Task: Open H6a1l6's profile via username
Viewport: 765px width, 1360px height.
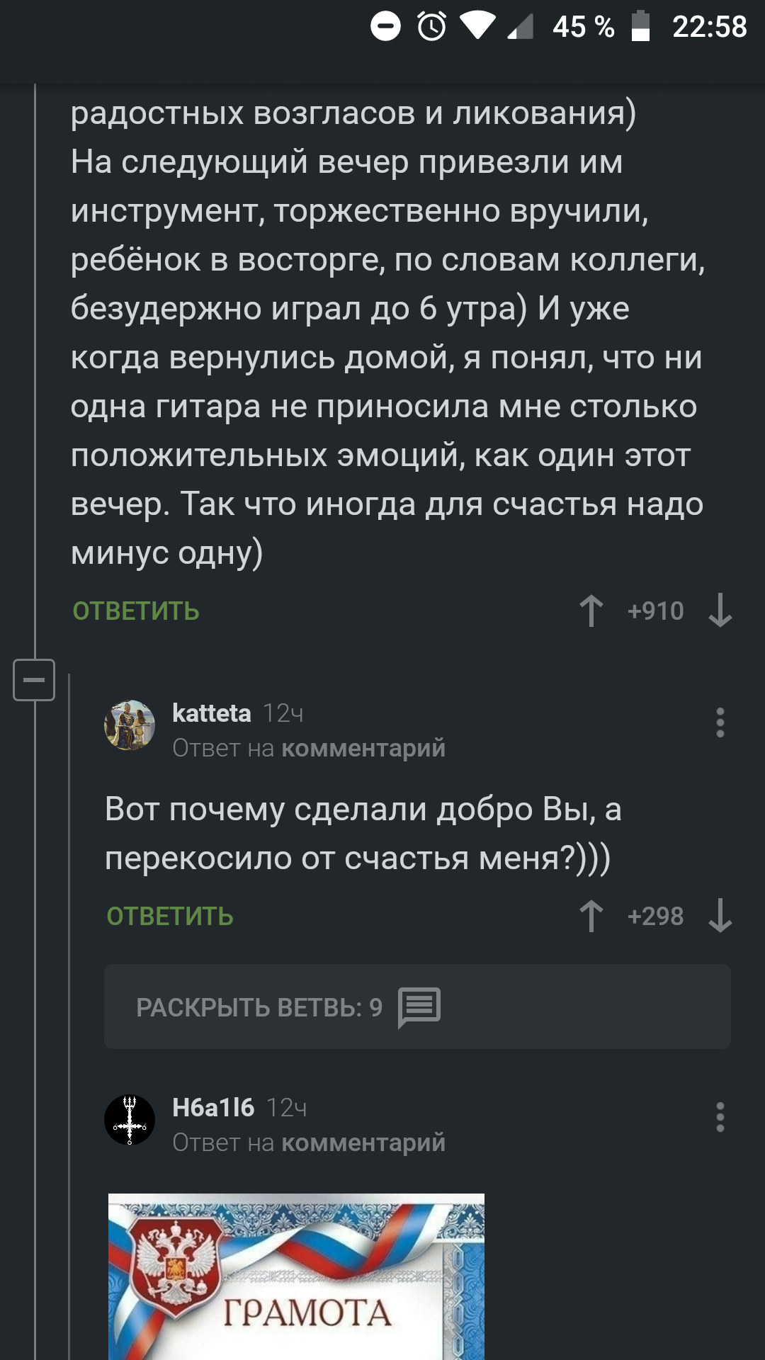Action: [x=213, y=1108]
